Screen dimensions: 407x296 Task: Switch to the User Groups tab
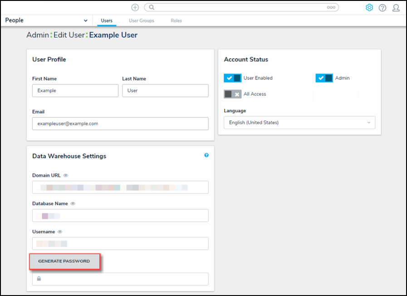142,20
